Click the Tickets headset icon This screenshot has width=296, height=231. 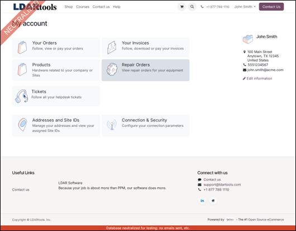(22, 96)
